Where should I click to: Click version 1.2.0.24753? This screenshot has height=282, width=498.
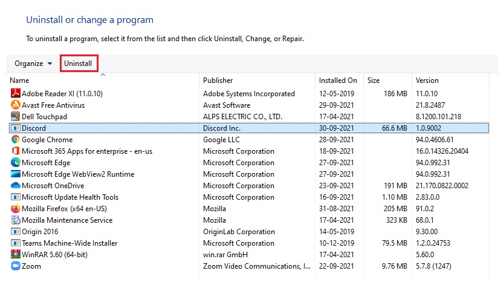[x=433, y=243]
